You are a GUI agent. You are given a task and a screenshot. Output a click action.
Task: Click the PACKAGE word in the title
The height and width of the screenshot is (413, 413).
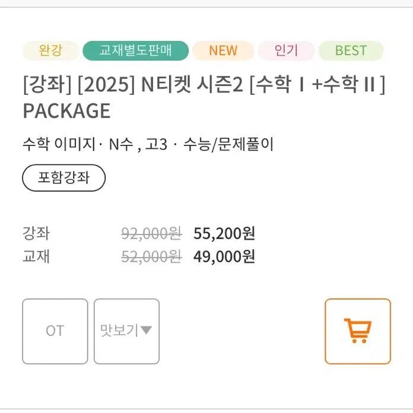pos(66,111)
